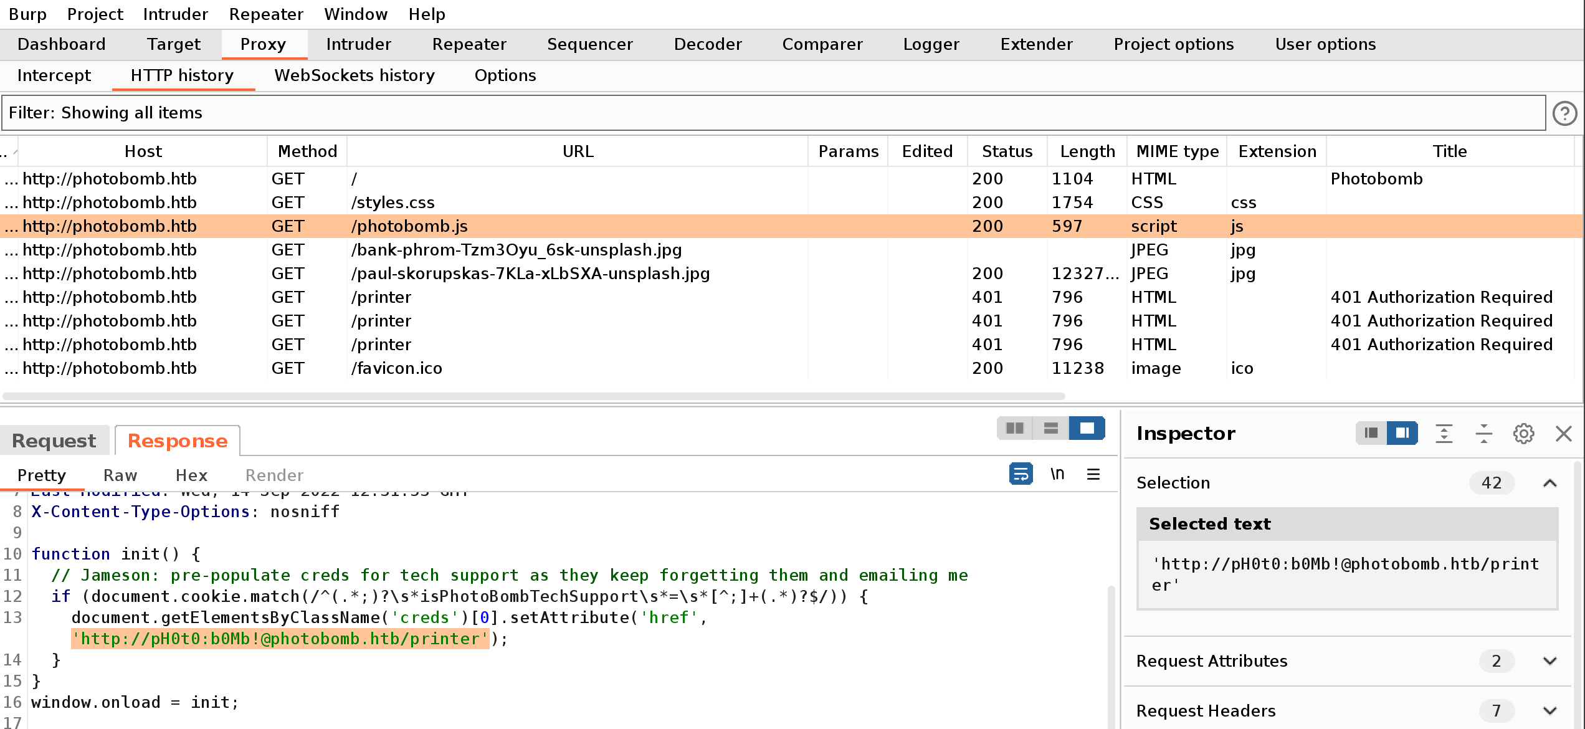Sort history by Length column header

tap(1088, 151)
